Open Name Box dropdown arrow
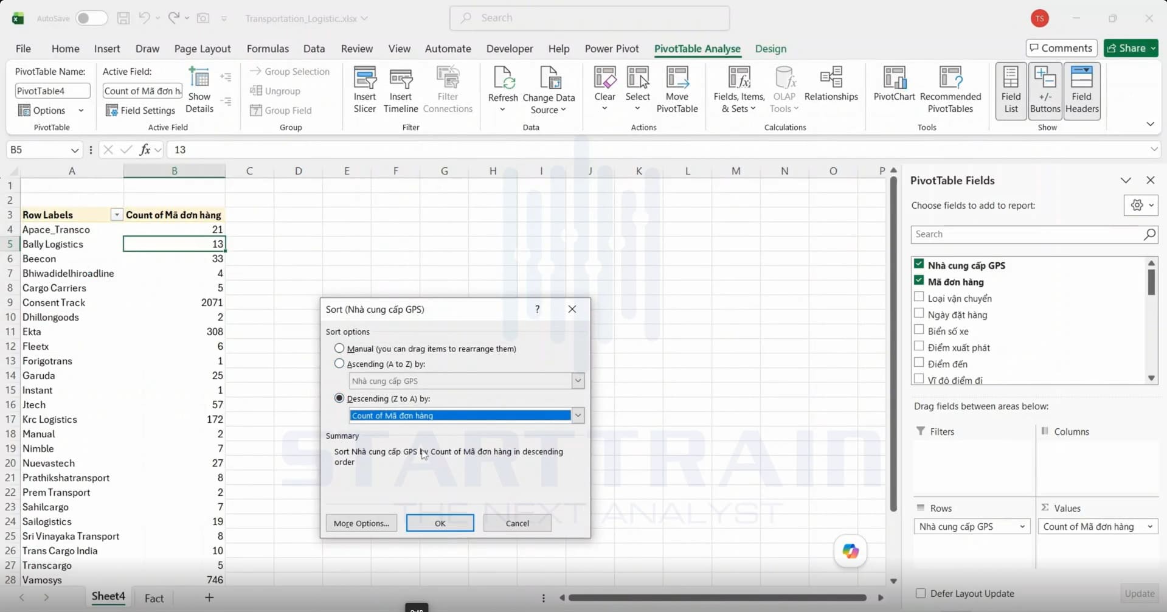 (75, 150)
